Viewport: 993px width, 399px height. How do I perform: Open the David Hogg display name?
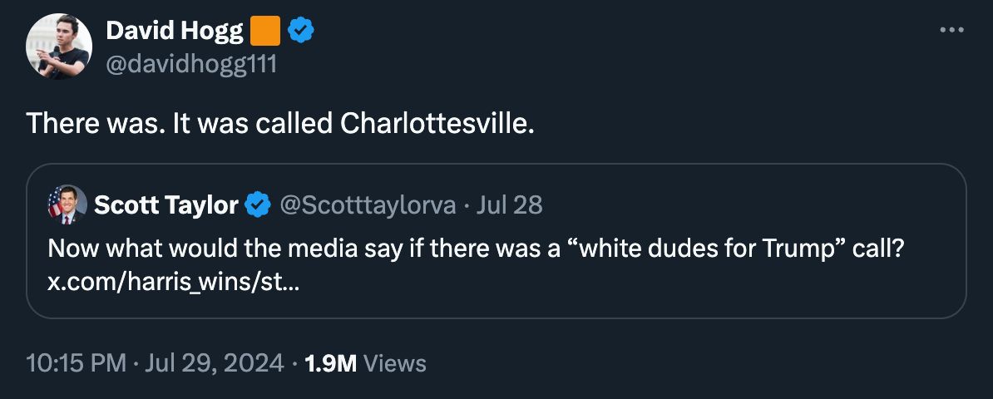tap(174, 32)
